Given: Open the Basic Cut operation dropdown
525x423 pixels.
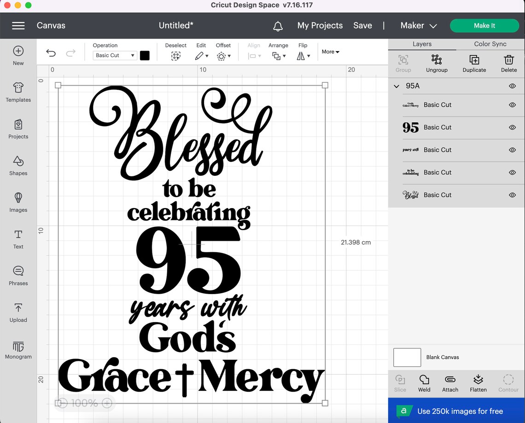Looking at the screenshot, I should pyautogui.click(x=114, y=55).
